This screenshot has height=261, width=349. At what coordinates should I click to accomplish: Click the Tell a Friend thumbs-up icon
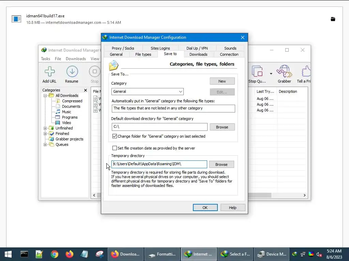point(306,71)
